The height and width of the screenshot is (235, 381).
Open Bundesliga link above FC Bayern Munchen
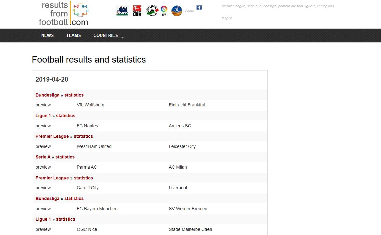coord(47,198)
